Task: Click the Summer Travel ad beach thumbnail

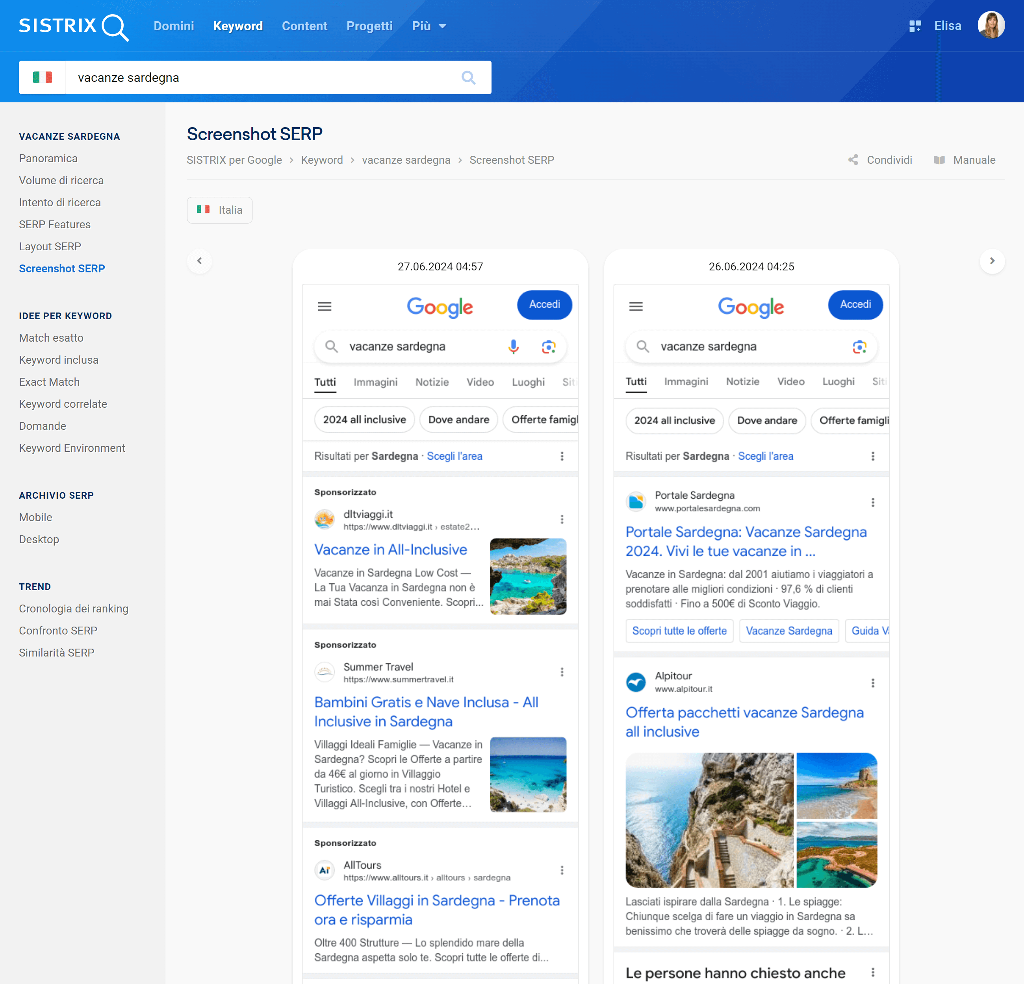Action: [528, 775]
